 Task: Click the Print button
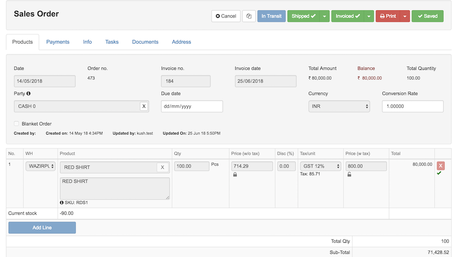(x=388, y=16)
